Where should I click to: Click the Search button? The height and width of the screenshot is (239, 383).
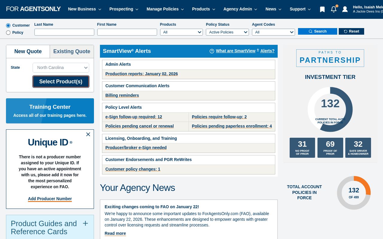pos(317,31)
